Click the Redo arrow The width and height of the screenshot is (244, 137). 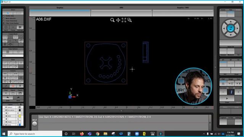18,98
